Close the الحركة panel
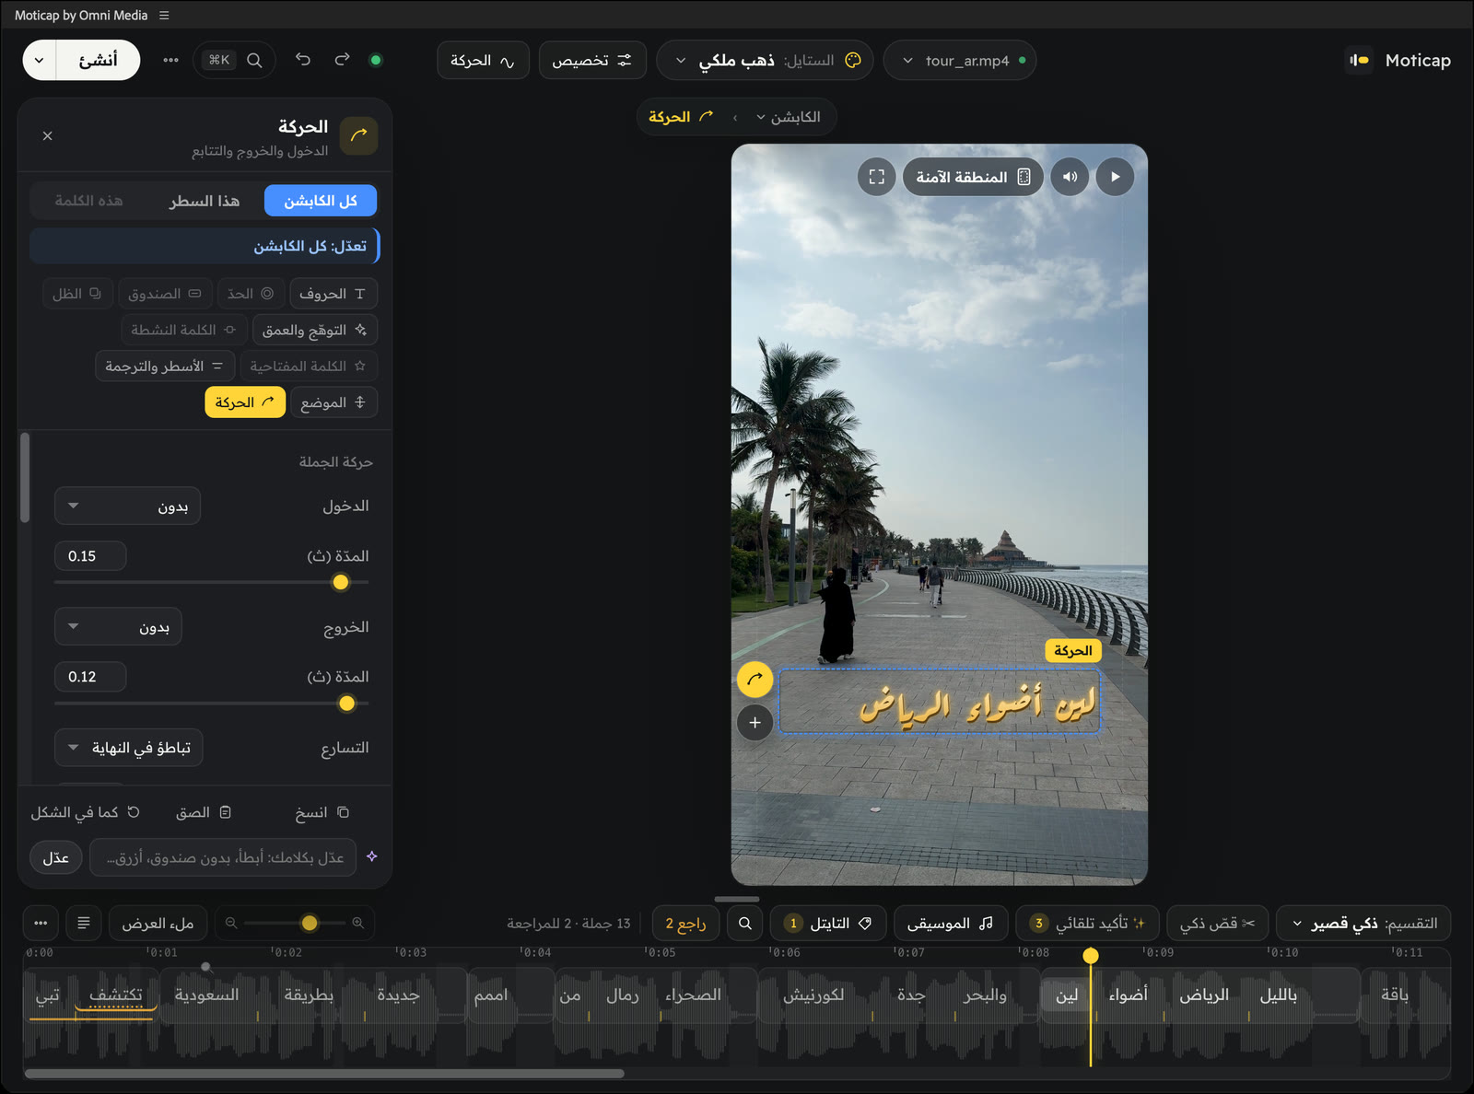 (48, 135)
